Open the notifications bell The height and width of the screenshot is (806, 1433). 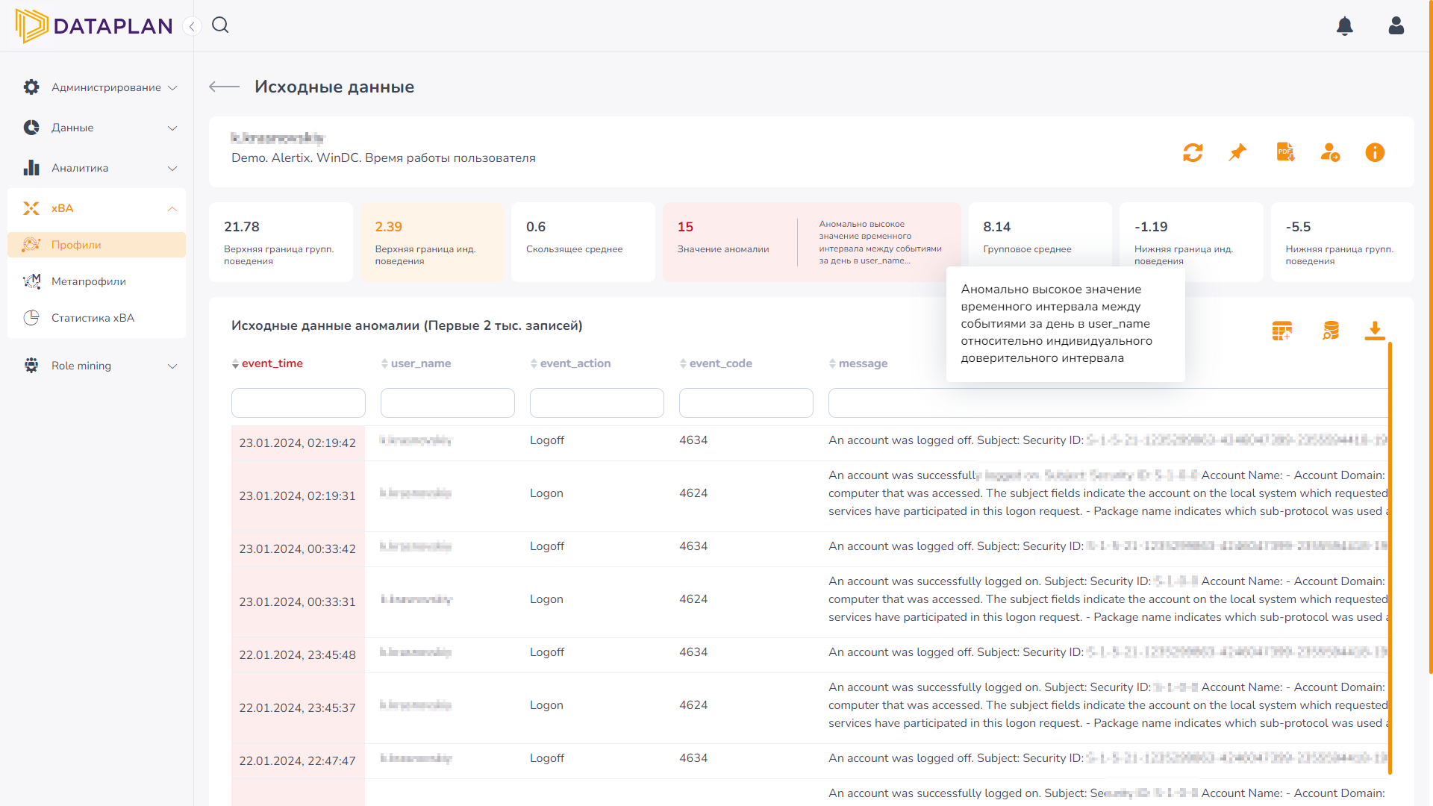1344,26
